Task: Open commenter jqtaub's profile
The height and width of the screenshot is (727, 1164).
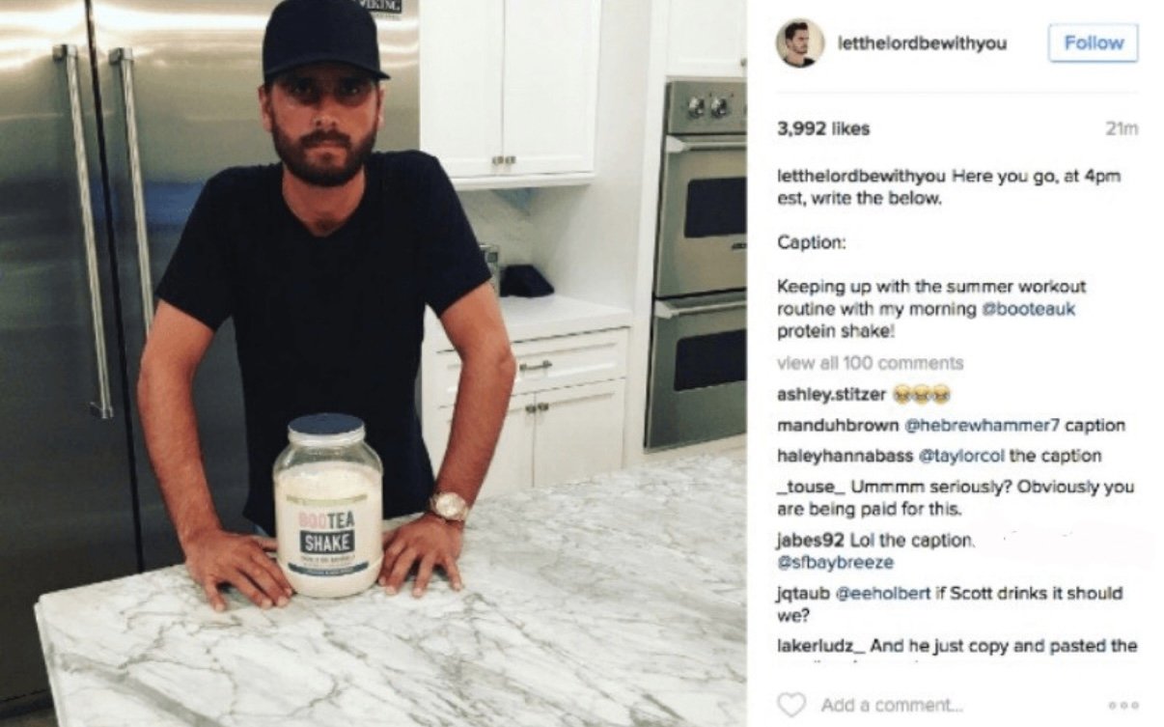Action: 799,593
